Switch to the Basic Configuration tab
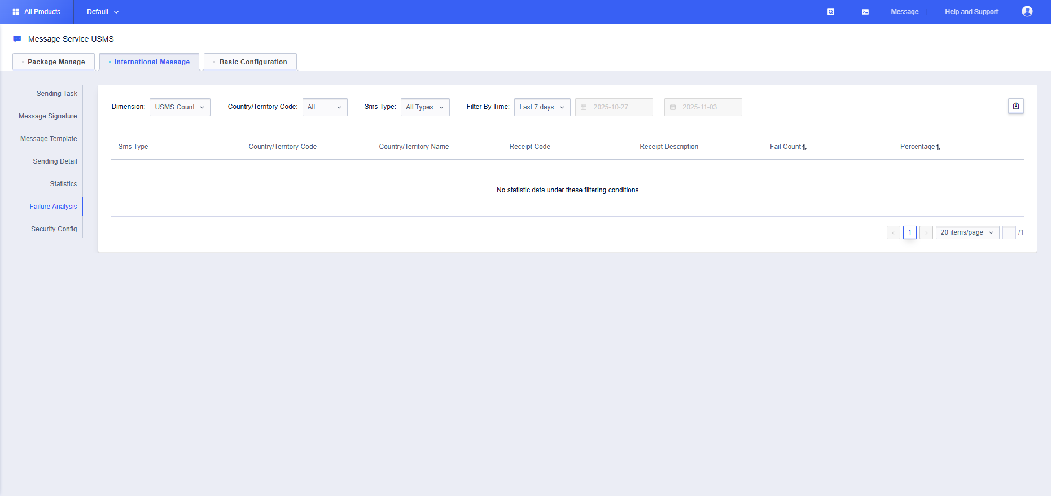The height and width of the screenshot is (496, 1051). click(250, 62)
